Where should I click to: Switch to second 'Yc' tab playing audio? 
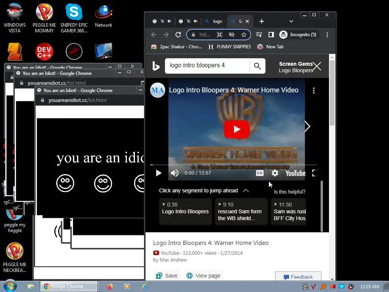(188, 21)
